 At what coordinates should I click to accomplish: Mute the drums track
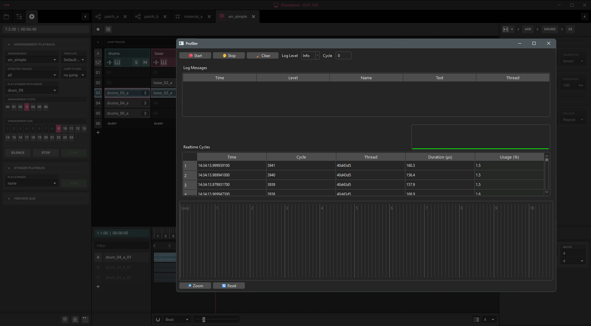[x=145, y=62]
